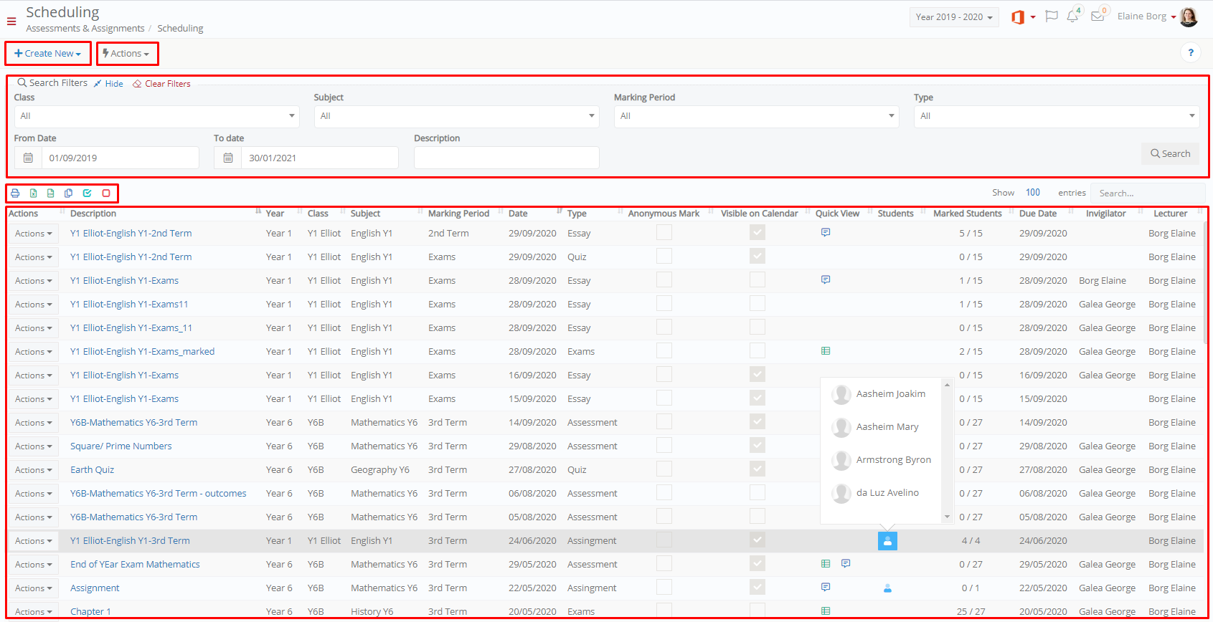
Task: Open comment quick view for Assignment row
Action: [826, 587]
